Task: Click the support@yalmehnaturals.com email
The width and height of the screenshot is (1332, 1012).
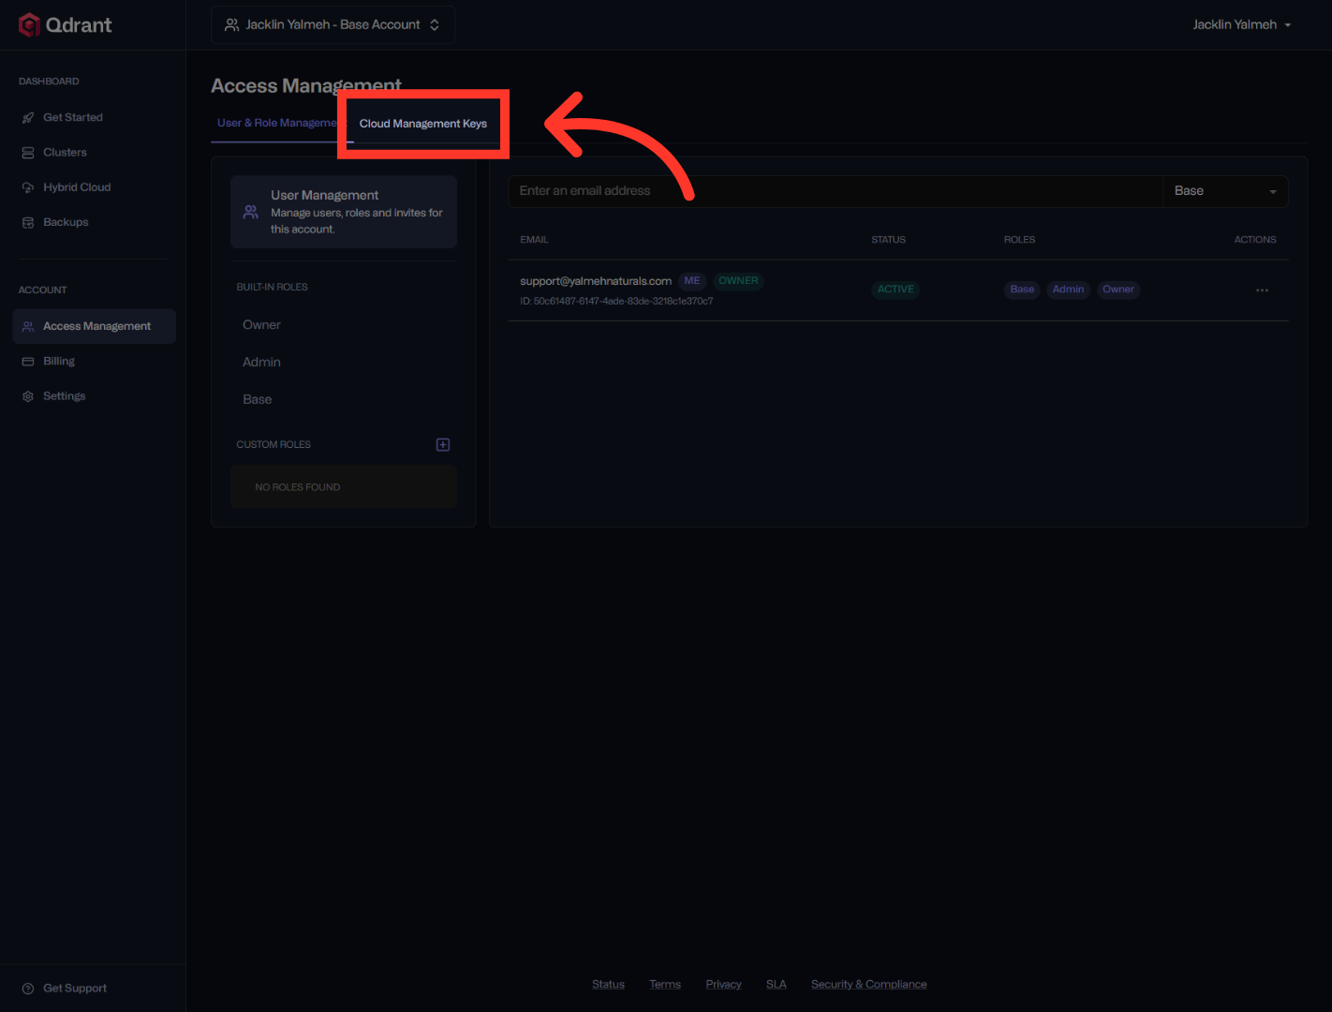Action: [x=596, y=281]
